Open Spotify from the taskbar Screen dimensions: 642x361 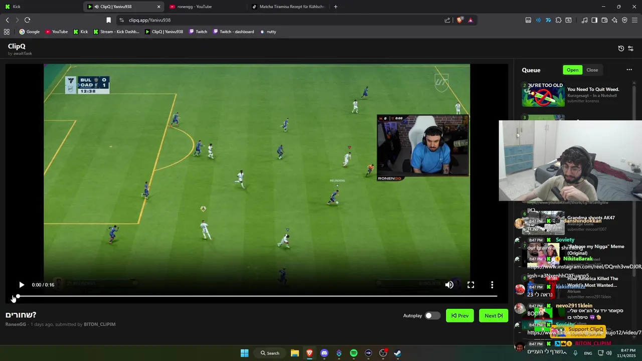click(x=354, y=353)
